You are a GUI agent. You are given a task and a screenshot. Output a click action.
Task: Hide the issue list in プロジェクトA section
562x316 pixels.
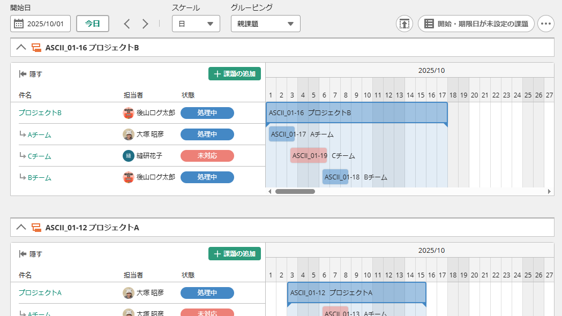(31, 254)
